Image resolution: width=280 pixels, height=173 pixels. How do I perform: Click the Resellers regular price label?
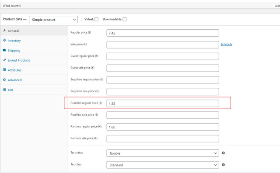click(x=86, y=103)
